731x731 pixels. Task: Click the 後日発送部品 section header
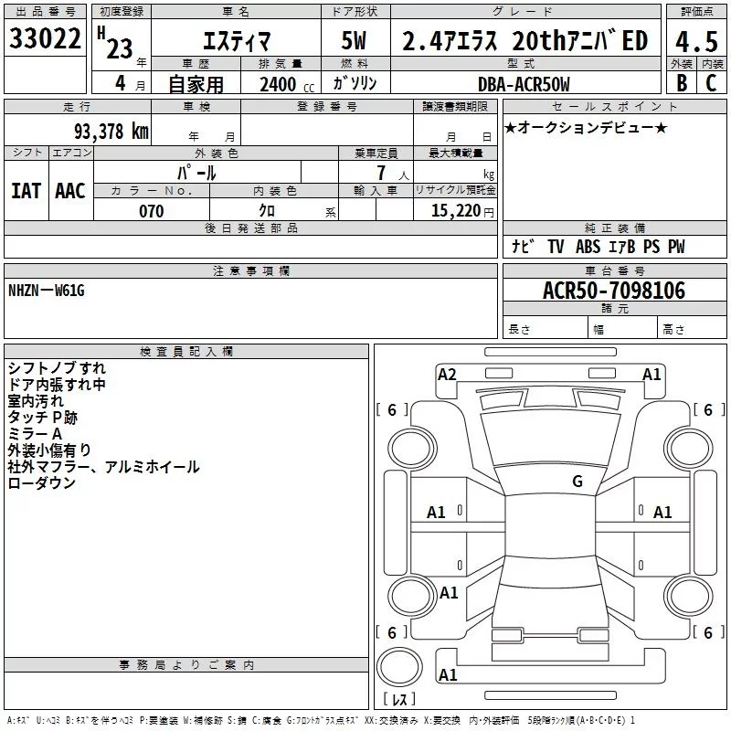[x=250, y=228]
